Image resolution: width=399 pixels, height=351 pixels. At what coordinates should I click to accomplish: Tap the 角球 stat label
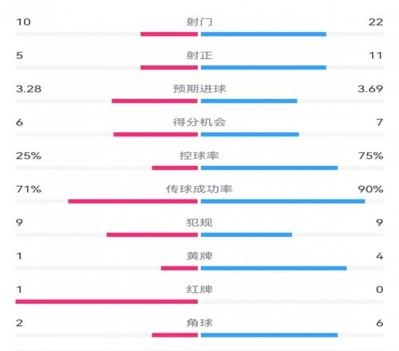tap(199, 323)
